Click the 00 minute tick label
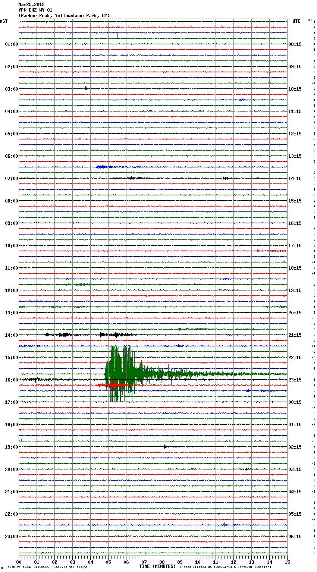317x572 pixels. pyautogui.click(x=19, y=562)
